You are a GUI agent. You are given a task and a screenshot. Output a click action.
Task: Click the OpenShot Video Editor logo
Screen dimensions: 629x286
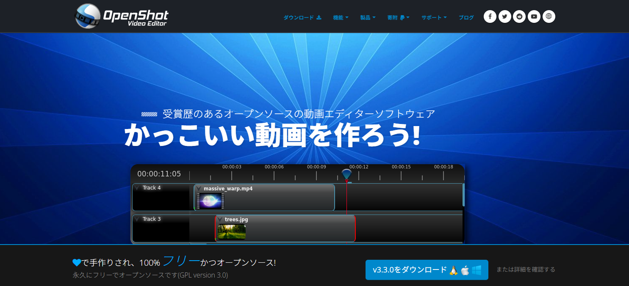[122, 16]
